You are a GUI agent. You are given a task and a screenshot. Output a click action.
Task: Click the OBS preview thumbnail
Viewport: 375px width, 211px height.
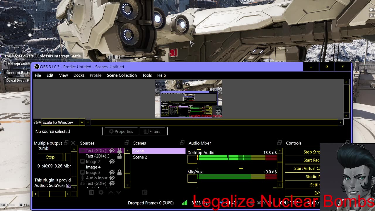click(x=188, y=99)
